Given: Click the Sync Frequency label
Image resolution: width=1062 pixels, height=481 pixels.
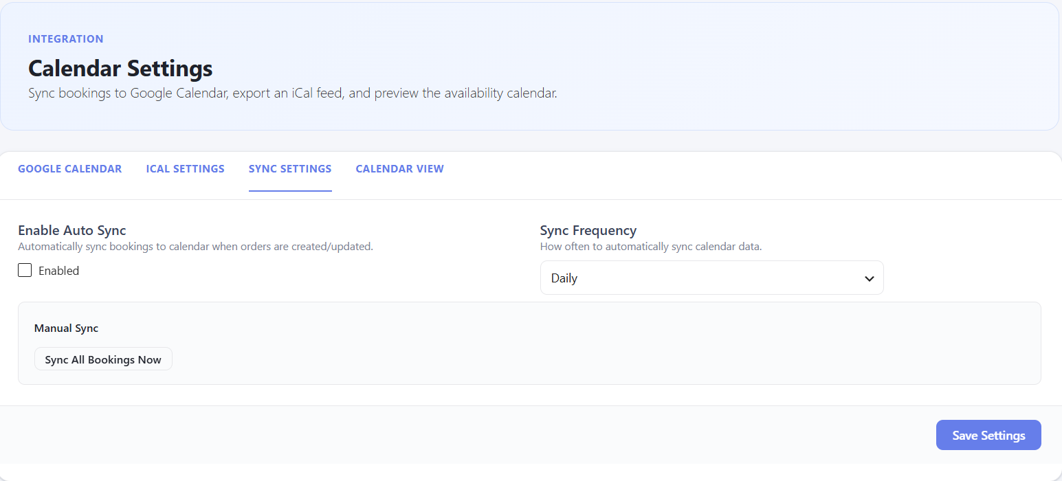Looking at the screenshot, I should click(x=588, y=230).
